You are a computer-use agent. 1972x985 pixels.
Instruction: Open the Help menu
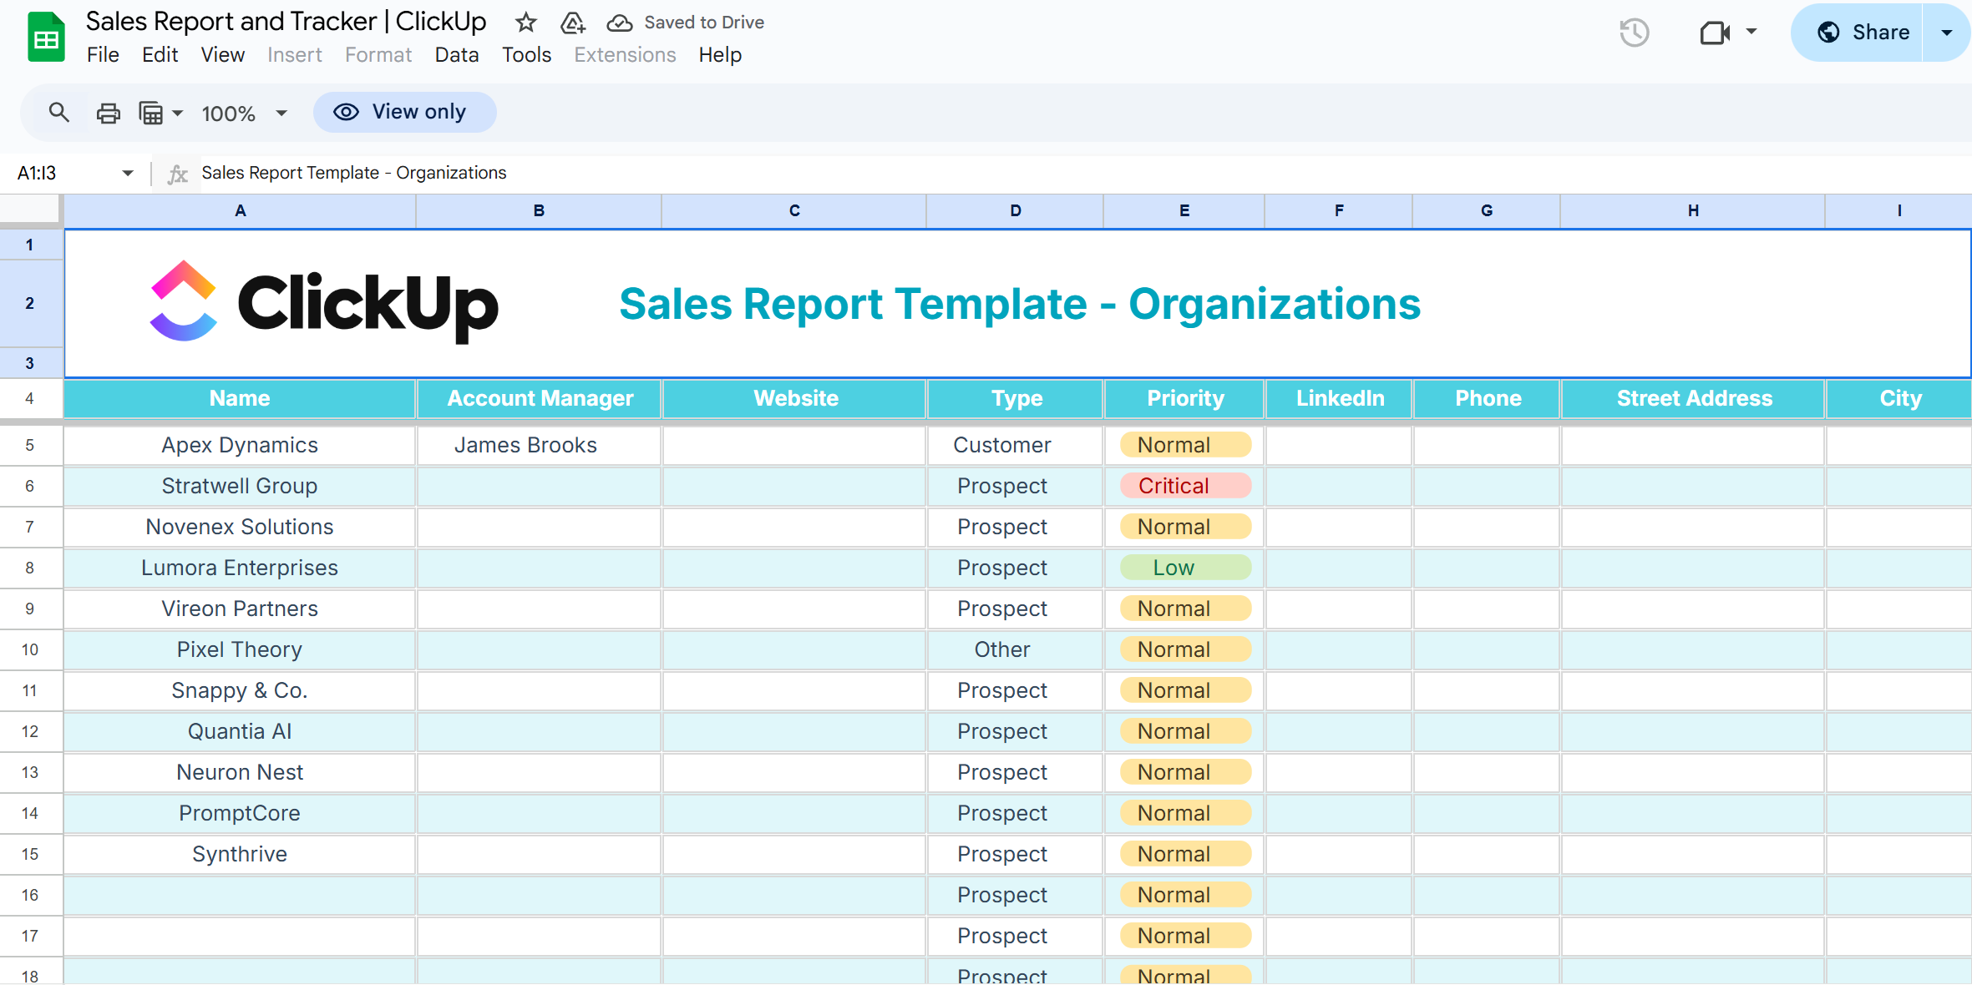point(720,55)
